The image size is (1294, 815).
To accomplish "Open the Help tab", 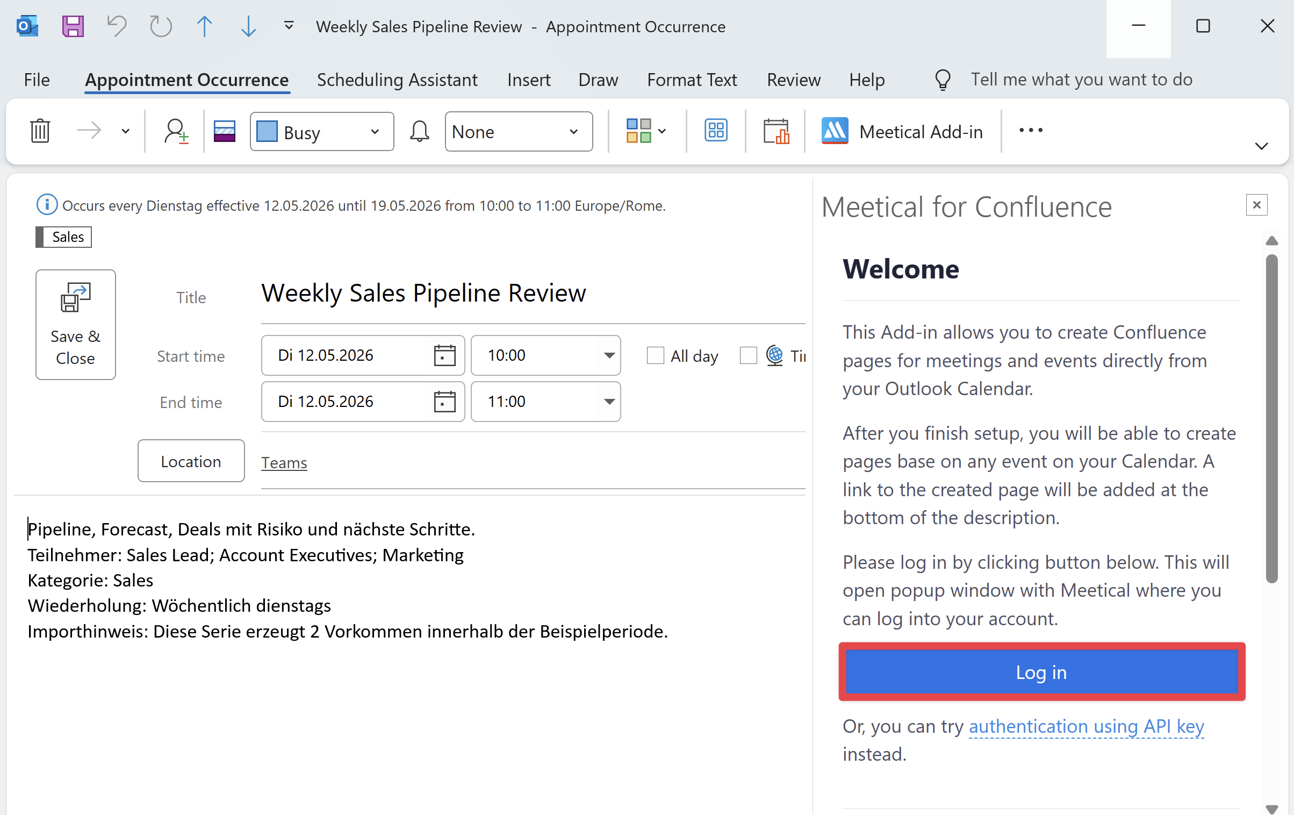I will pos(867,80).
